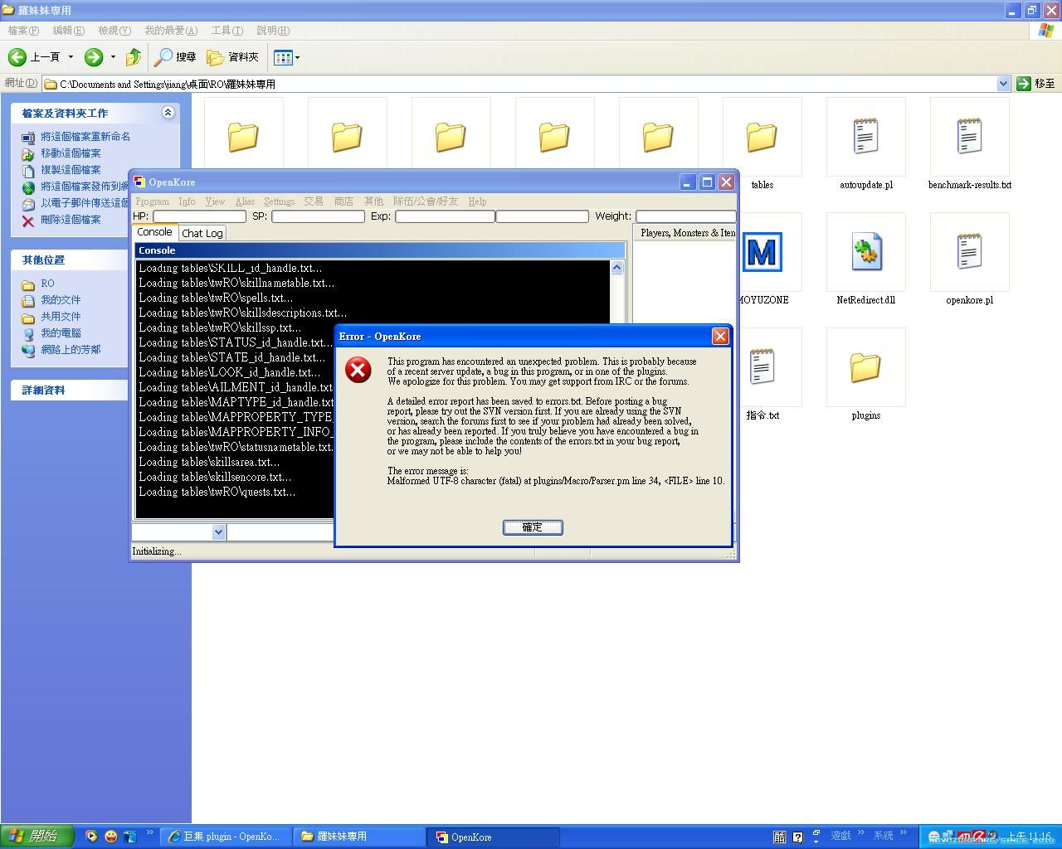Viewport: 1062px width, 849px height.
Task: Open the tables folder
Action: point(762,137)
